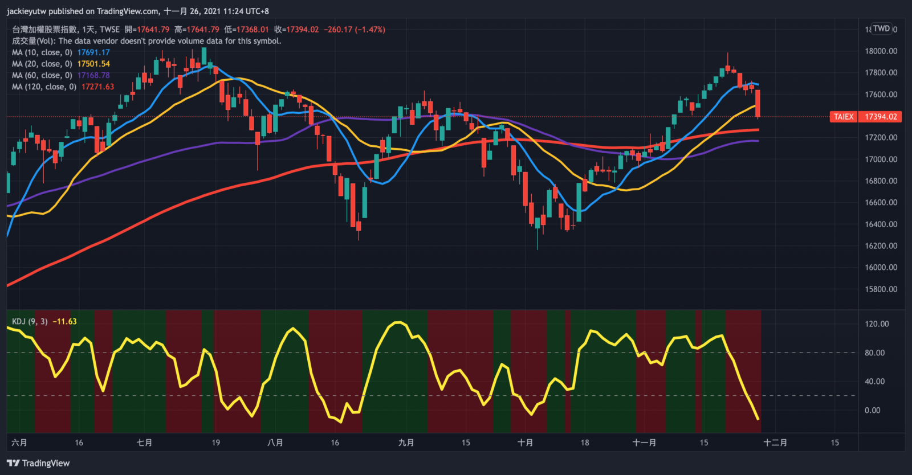Click the 18000.00 price axis label

coord(881,51)
